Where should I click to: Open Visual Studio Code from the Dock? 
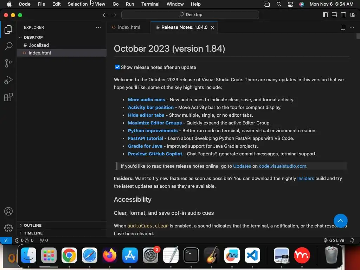(x=252, y=255)
